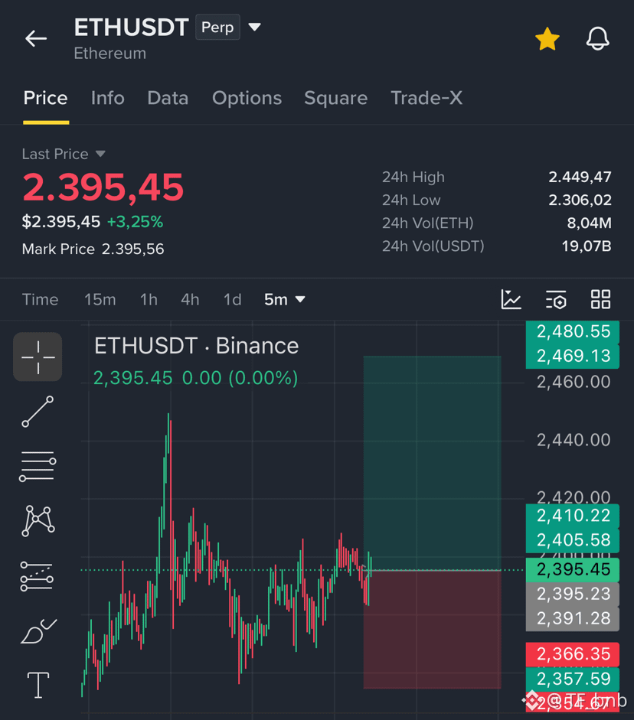Switch to the Info tab
The image size is (634, 720).
107,98
